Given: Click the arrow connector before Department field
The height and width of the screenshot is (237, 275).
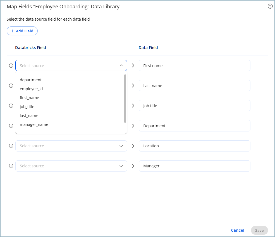Looking at the screenshot, I should (133, 126).
